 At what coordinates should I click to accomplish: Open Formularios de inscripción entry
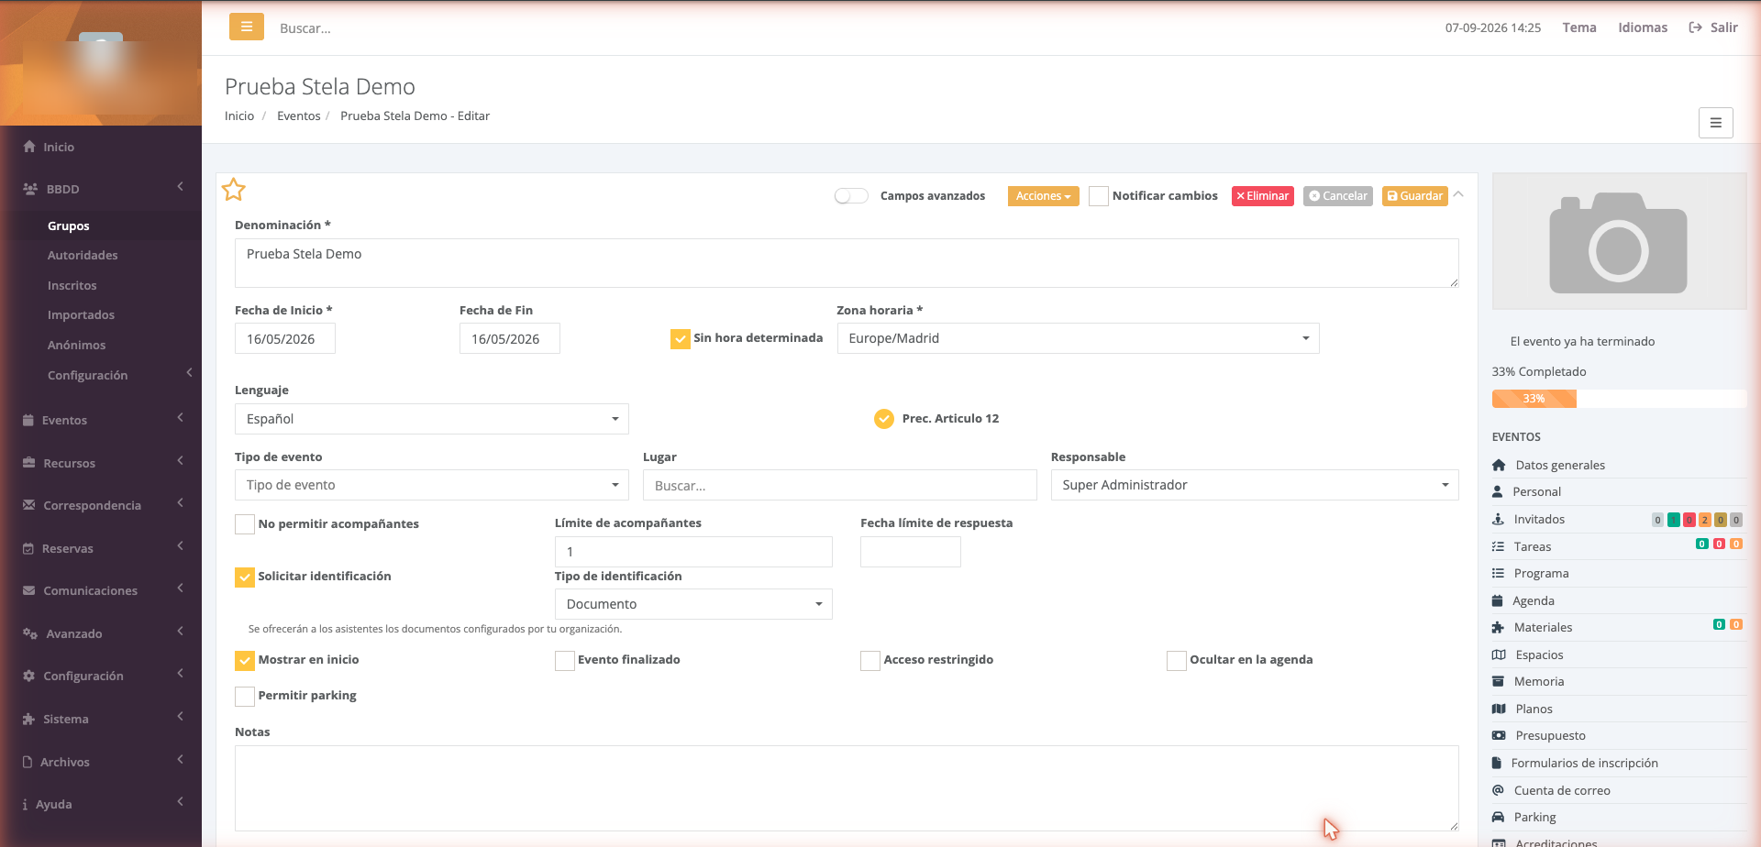[x=1619, y=763]
